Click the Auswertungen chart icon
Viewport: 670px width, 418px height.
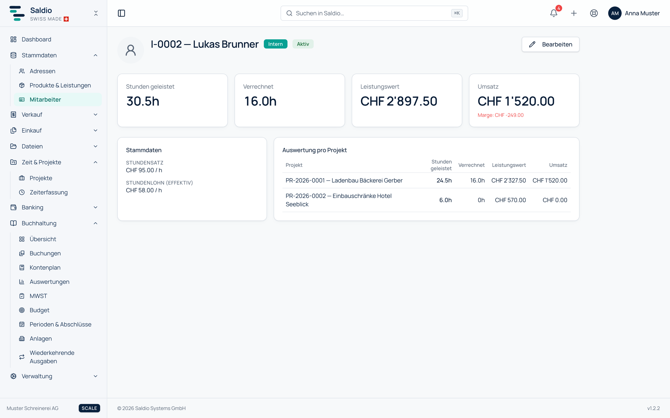pos(22,282)
